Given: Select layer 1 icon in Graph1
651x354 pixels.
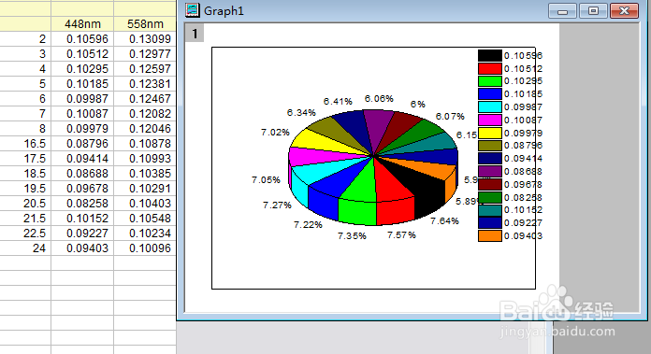Looking at the screenshot, I should pos(195,34).
